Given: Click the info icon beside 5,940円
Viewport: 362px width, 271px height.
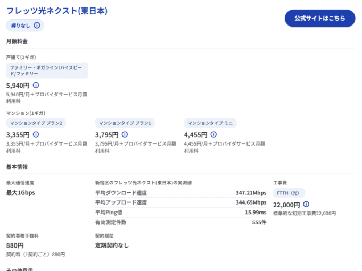Looking at the screenshot, I should click(x=36, y=85).
